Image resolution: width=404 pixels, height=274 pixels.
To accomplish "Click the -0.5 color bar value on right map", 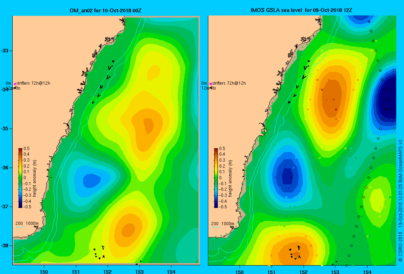I will coord(223,207).
